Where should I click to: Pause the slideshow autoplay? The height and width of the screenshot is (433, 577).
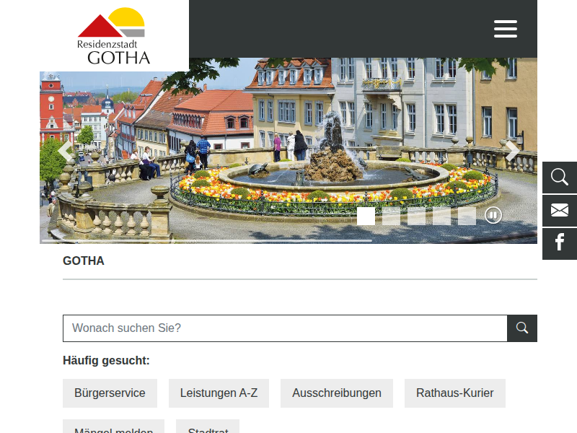click(493, 215)
